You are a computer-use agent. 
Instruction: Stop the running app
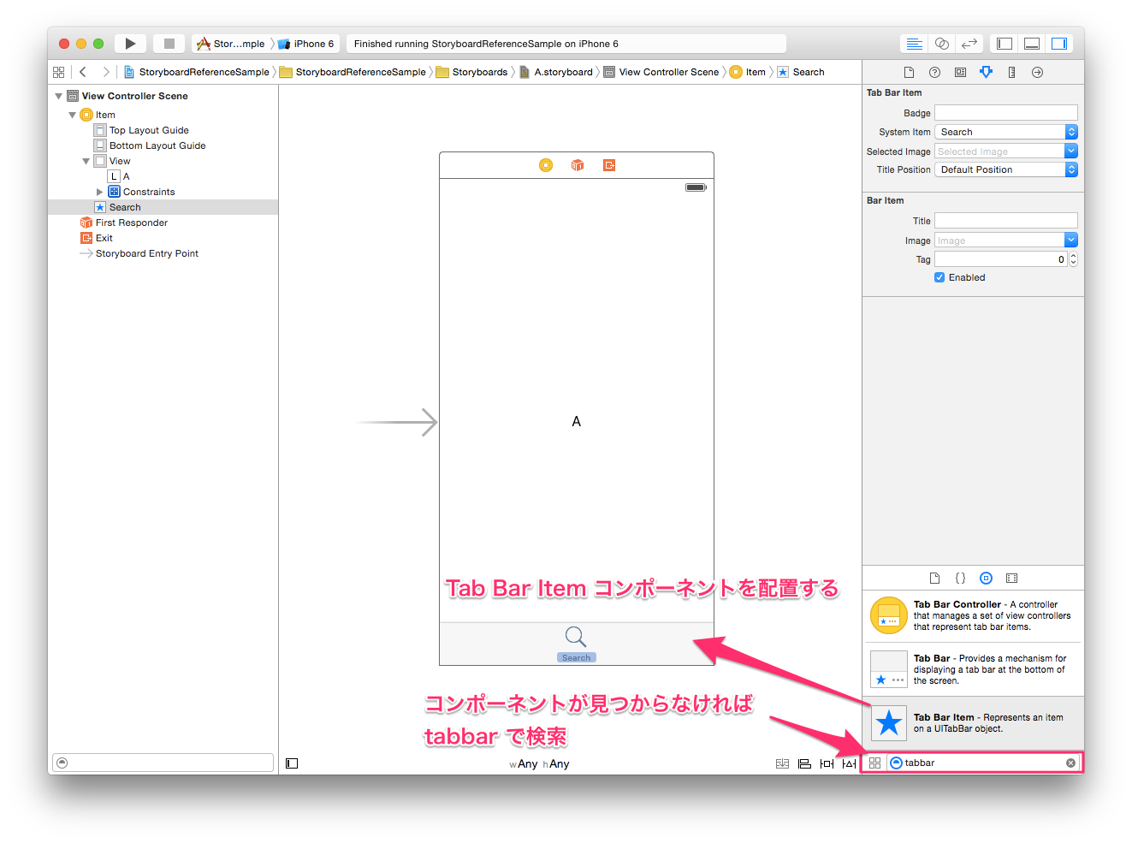169,44
